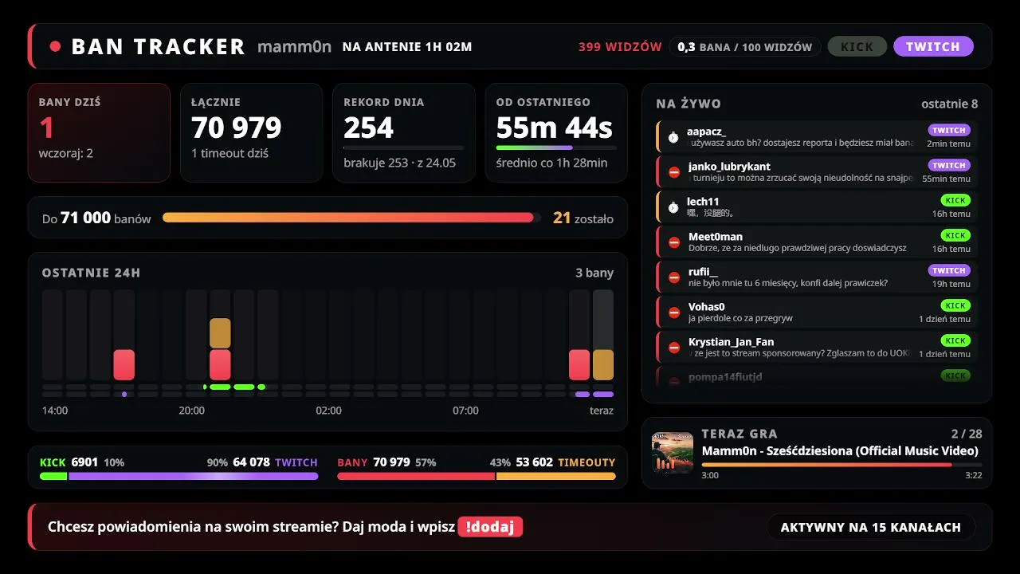Click the KICK versus TWITCH split bar
The height and width of the screenshot is (574, 1020).
179,476
